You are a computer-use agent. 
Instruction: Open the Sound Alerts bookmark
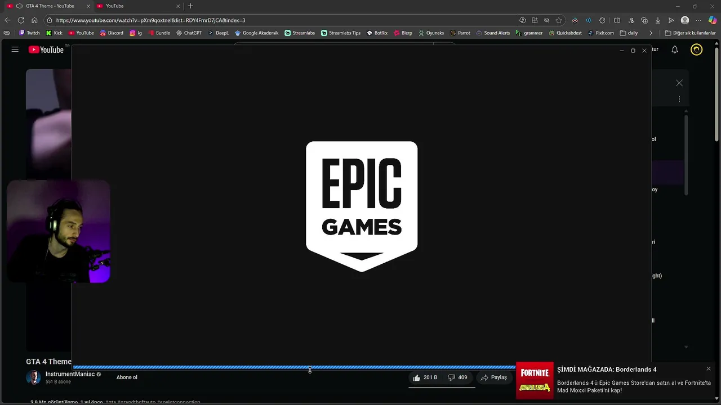[x=493, y=33]
